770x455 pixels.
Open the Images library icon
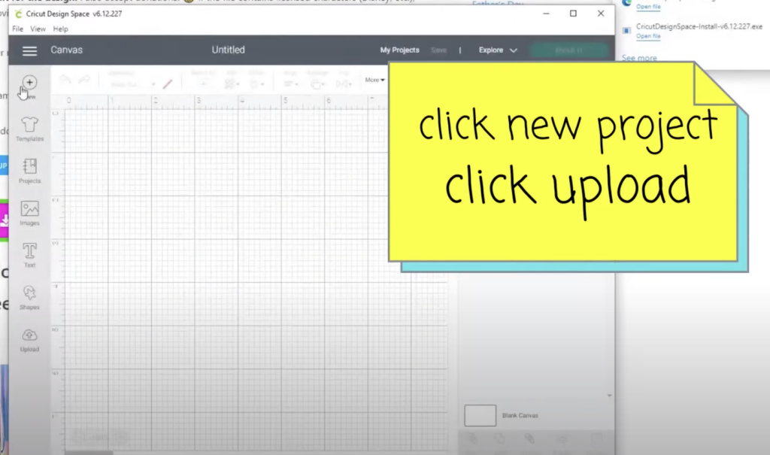coord(30,211)
